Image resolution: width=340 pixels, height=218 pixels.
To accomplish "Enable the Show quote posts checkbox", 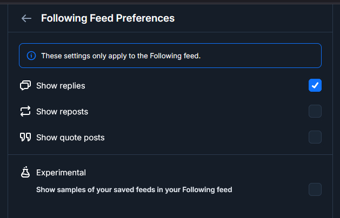I will point(315,137).
